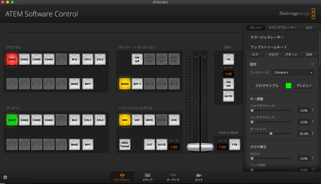321x184 pixels.
Task: Select CAM3 on the プログラム bus
Action: pyautogui.click(x=37, y=59)
